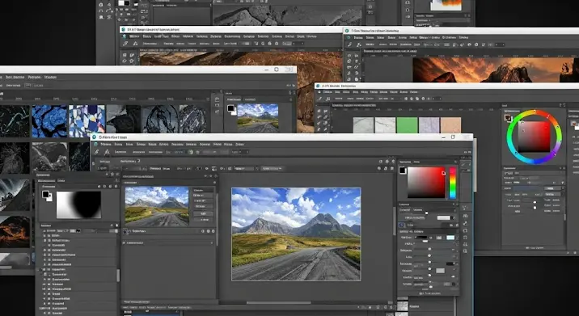Select the top-left tool in the canyon window's toolbox
This screenshot has width=579, height=316.
click(125, 55)
